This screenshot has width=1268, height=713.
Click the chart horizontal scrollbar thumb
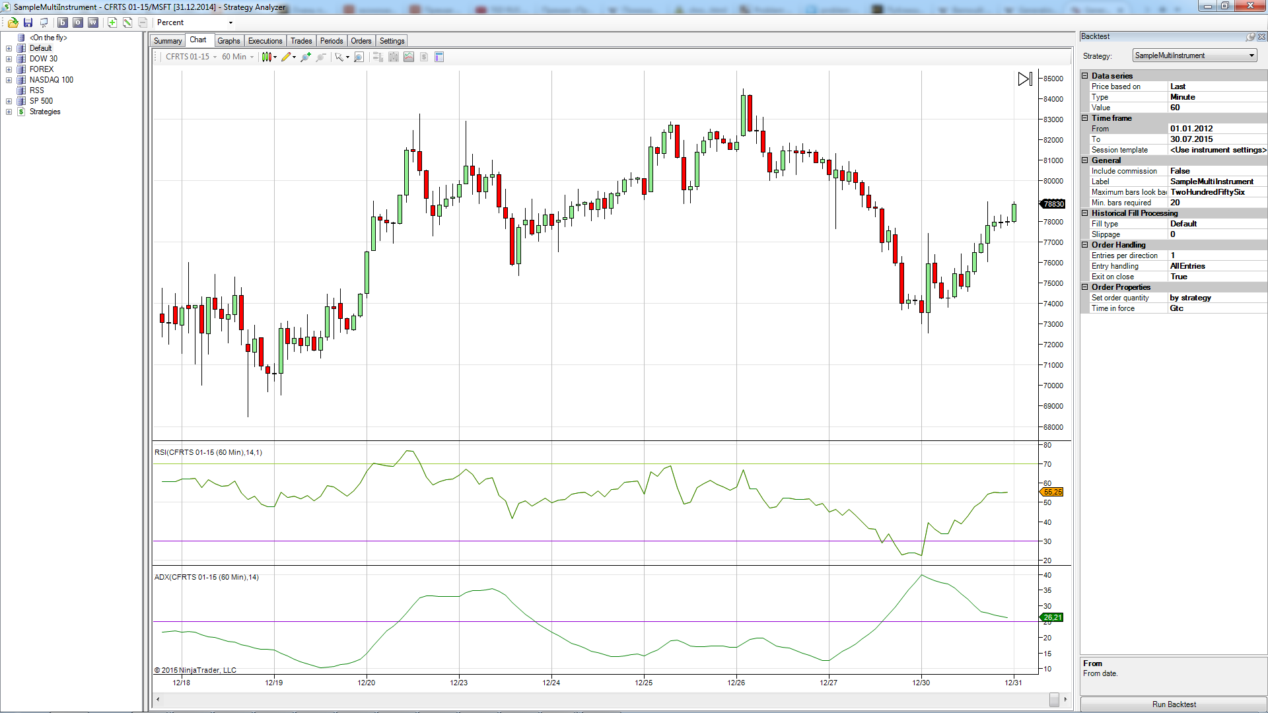(x=1054, y=699)
